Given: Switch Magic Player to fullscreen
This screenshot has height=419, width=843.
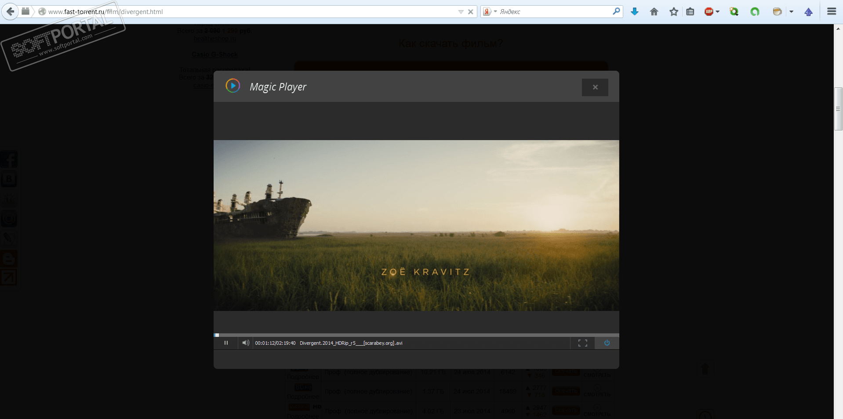Looking at the screenshot, I should 583,343.
